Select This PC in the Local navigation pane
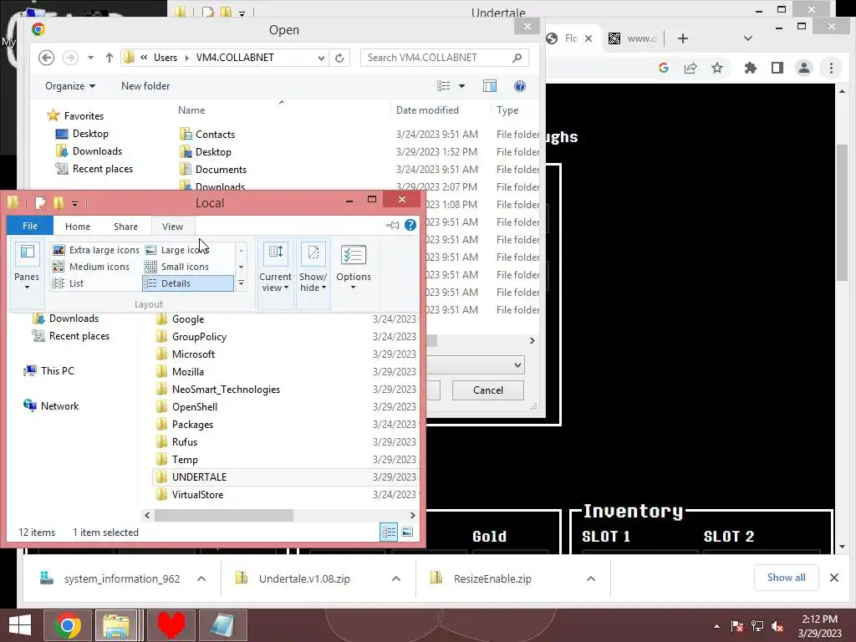 48,371
